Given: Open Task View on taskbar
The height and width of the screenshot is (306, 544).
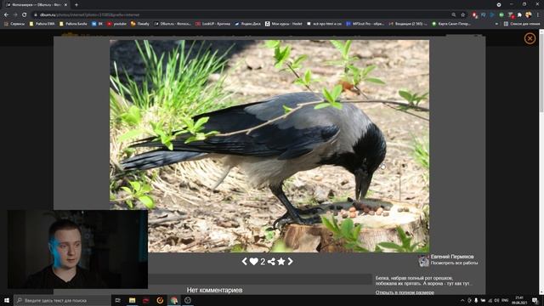Looking at the screenshot, I should [118, 300].
